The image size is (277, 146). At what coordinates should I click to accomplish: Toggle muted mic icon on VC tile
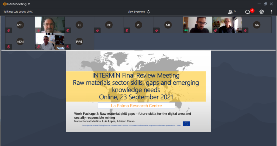(97, 30)
